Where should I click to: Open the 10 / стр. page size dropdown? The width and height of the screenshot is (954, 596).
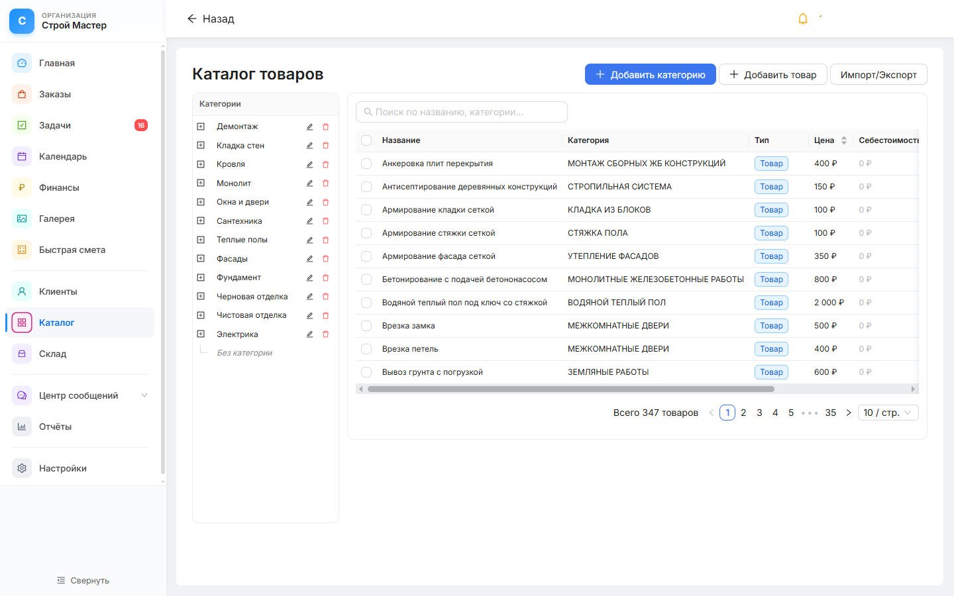pos(888,413)
